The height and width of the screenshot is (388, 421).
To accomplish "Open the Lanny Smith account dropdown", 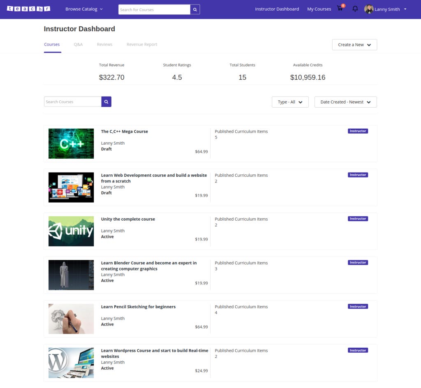I will pyautogui.click(x=391, y=9).
